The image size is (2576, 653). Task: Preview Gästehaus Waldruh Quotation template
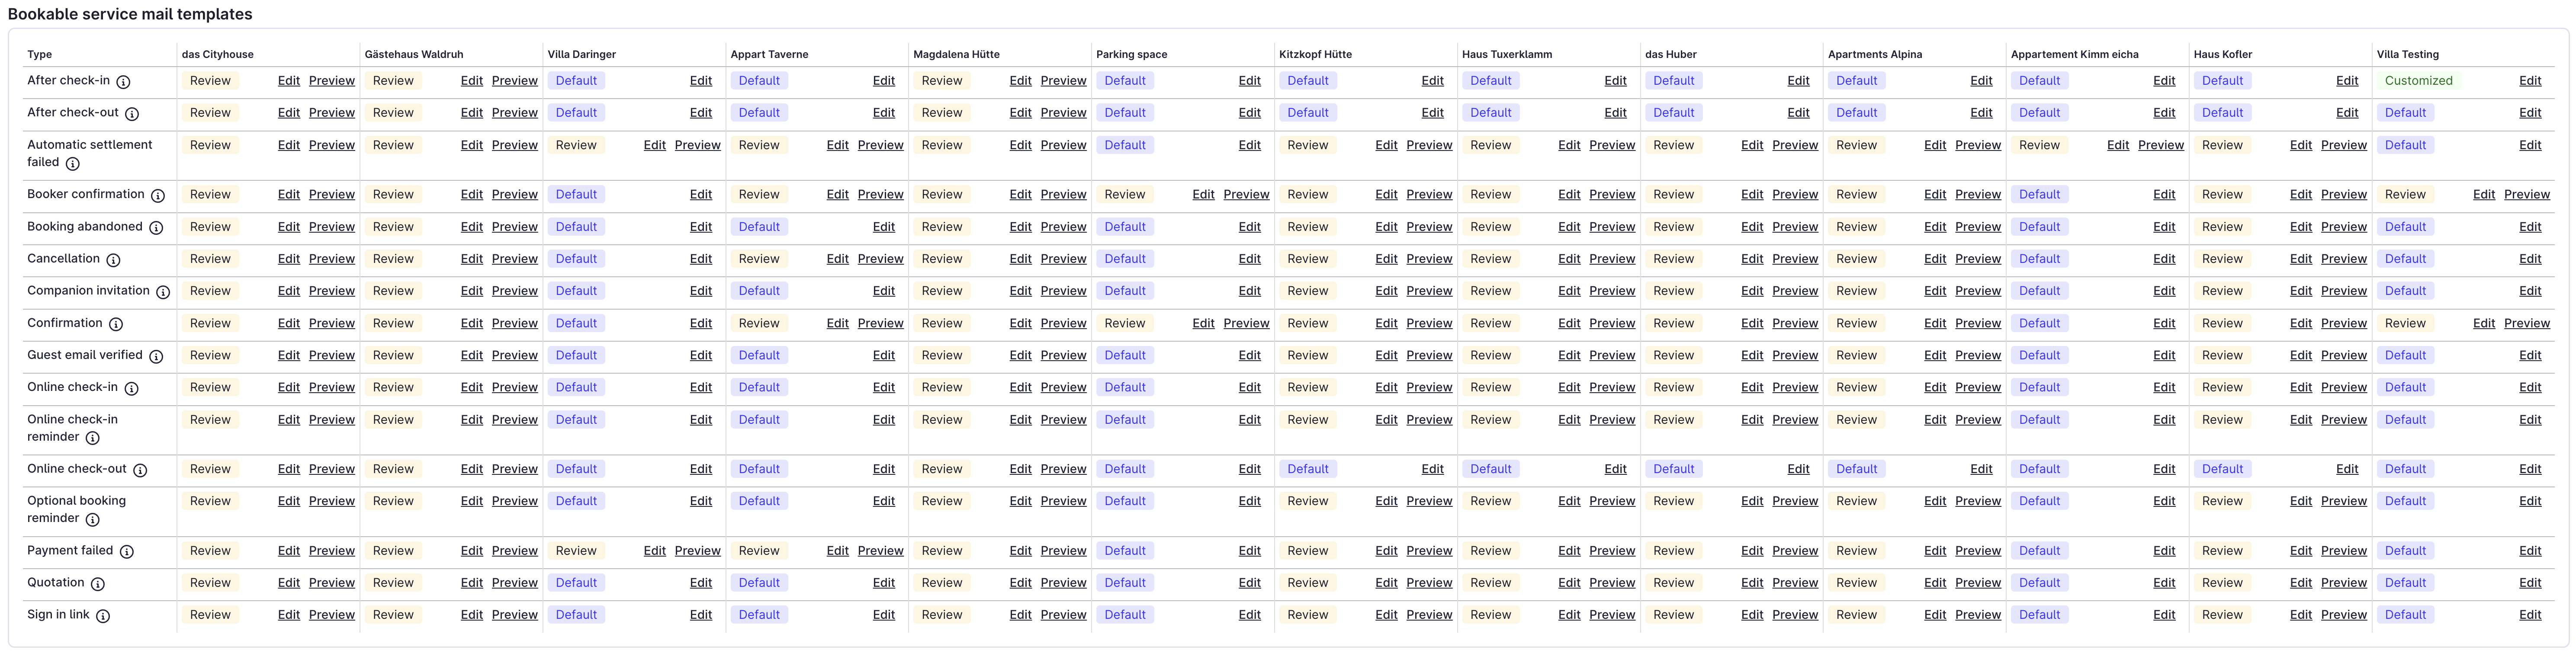click(x=515, y=583)
